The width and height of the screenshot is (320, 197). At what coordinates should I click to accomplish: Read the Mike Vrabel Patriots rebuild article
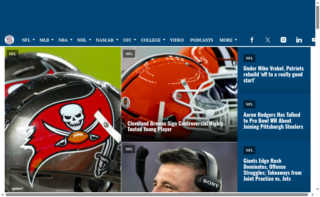[273, 74]
